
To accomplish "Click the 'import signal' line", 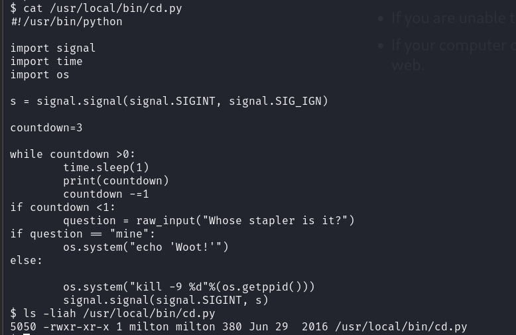I will pyautogui.click(x=53, y=48).
